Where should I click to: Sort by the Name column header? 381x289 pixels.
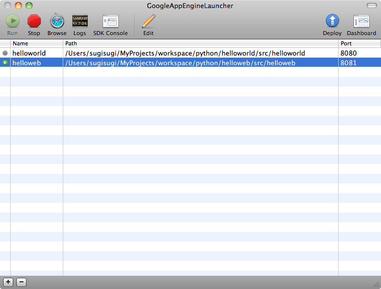click(37, 43)
